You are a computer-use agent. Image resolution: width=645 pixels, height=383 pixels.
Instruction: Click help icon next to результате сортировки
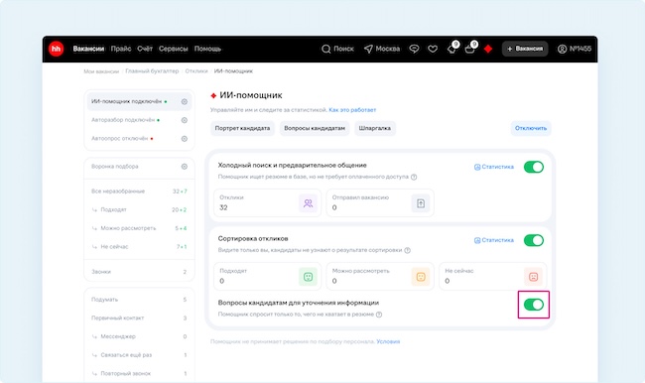click(x=407, y=250)
